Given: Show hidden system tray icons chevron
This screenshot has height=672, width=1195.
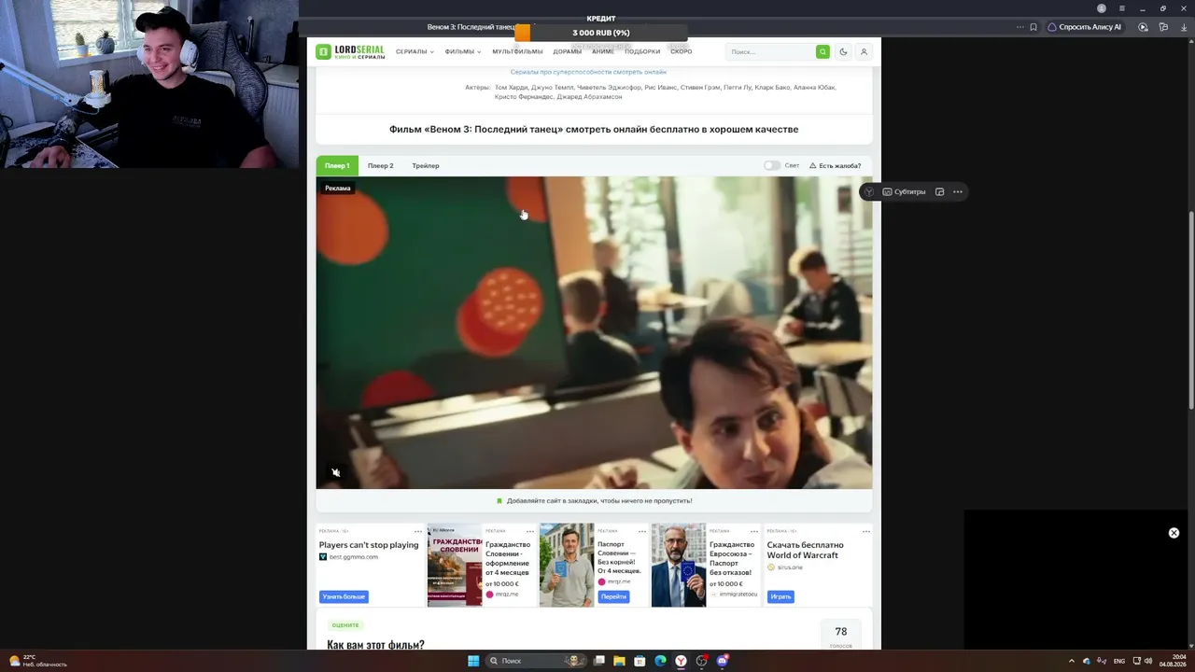Looking at the screenshot, I should [x=1072, y=661].
